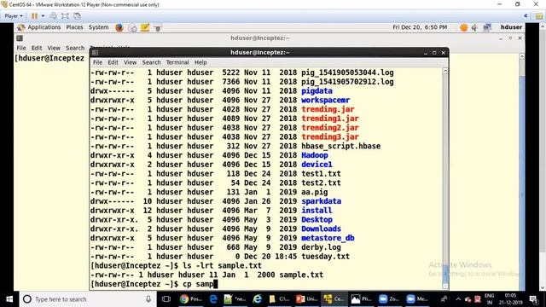
Task: Click the mail launcher icon next to Firefox
Action: pos(132,27)
